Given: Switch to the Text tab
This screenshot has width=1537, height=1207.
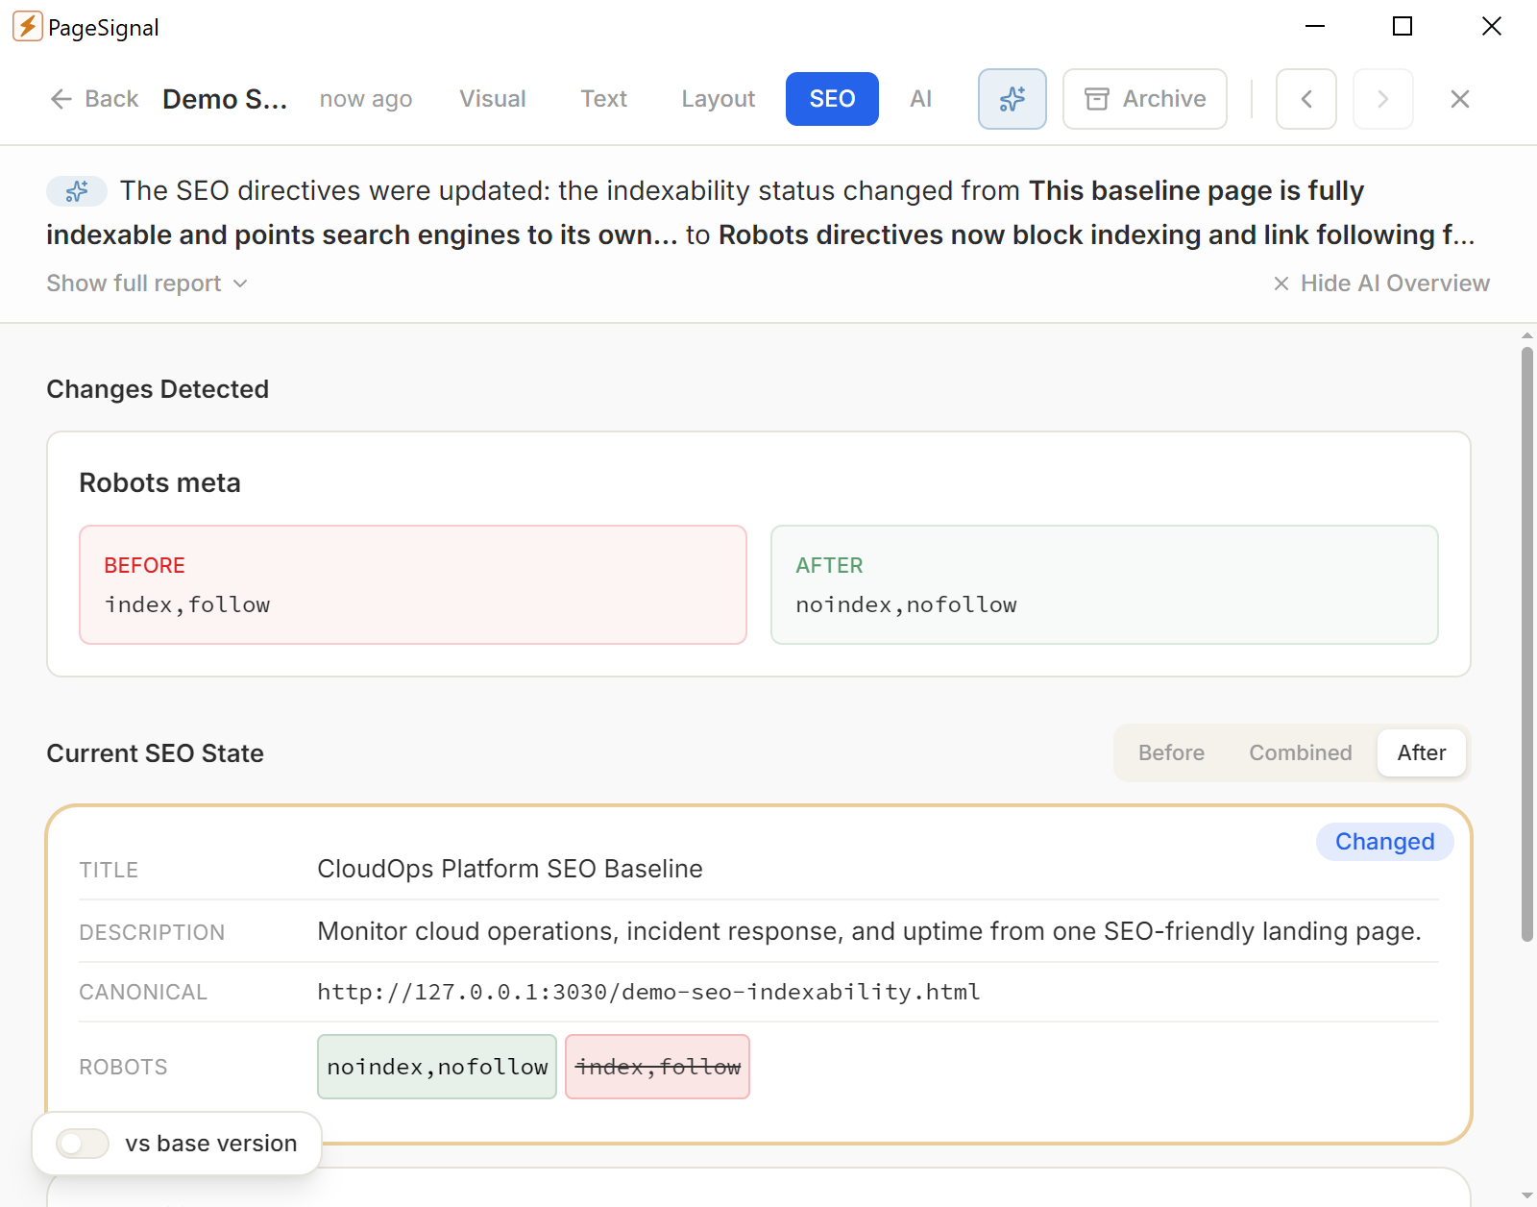Looking at the screenshot, I should pos(603,99).
